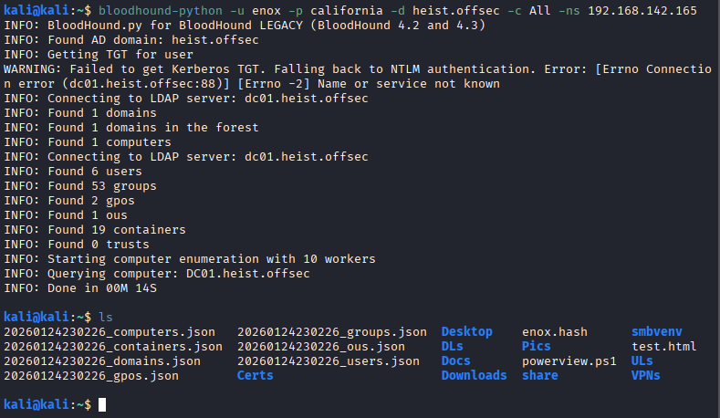Click the VPNs directory entry
Viewport: 720px width, 418px height.
tap(645, 375)
